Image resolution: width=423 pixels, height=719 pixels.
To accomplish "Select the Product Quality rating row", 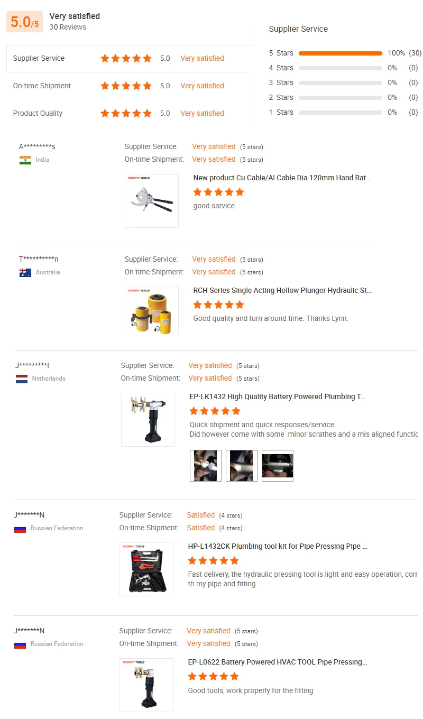I will coord(130,113).
